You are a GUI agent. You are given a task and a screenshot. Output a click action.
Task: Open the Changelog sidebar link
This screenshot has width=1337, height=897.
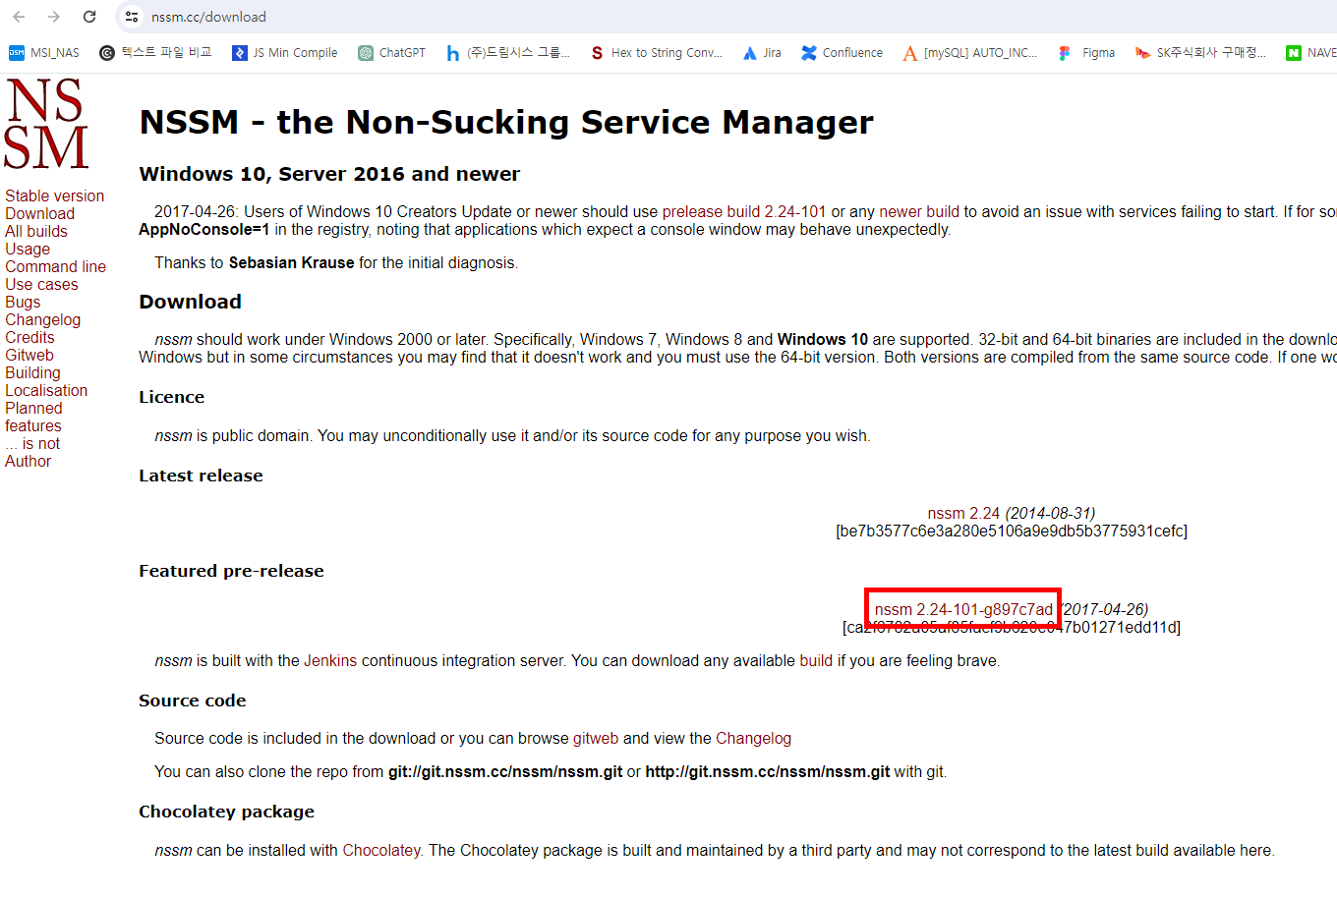coord(42,320)
